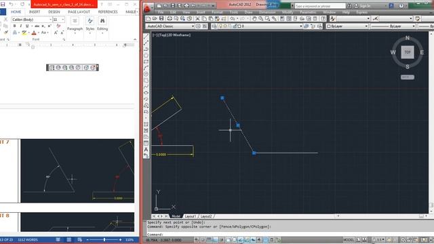The height and width of the screenshot is (244, 434).
Task: Click Word's Undo arrow in quick access toolbar
Action: point(11,4)
